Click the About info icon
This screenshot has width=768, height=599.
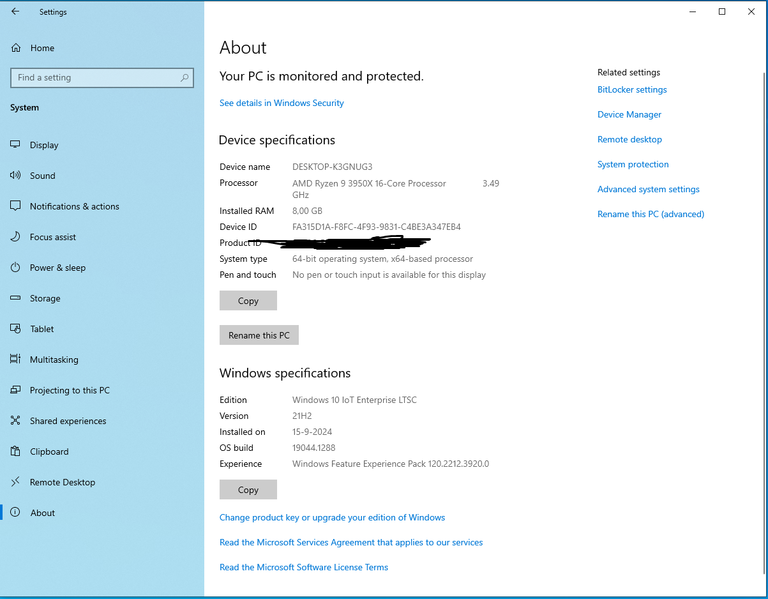pyautogui.click(x=16, y=513)
